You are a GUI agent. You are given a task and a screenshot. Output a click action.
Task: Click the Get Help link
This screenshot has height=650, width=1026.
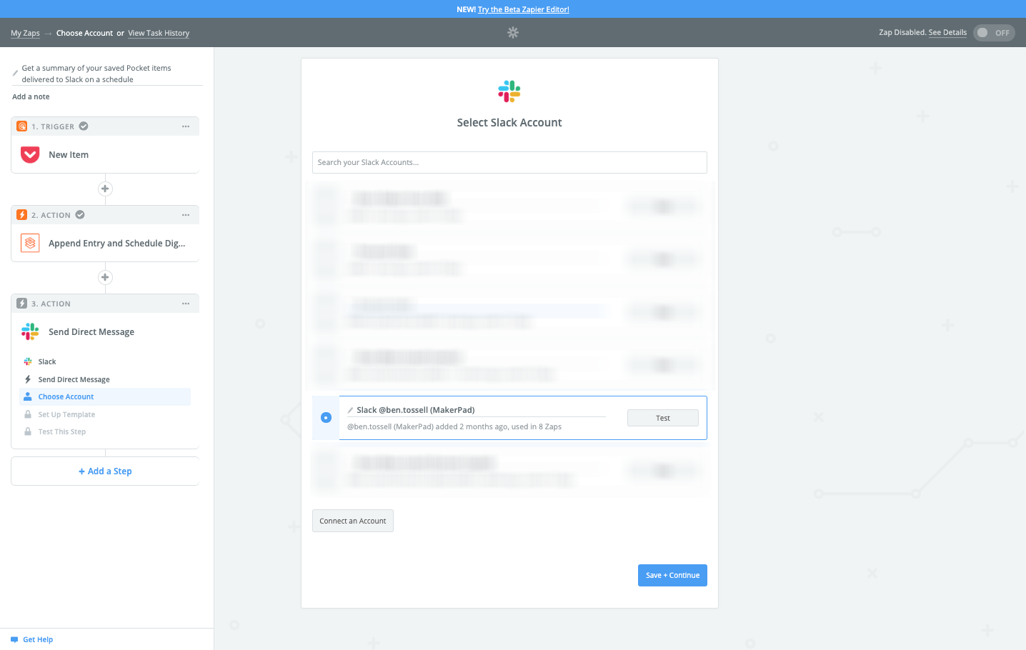pyautogui.click(x=38, y=640)
